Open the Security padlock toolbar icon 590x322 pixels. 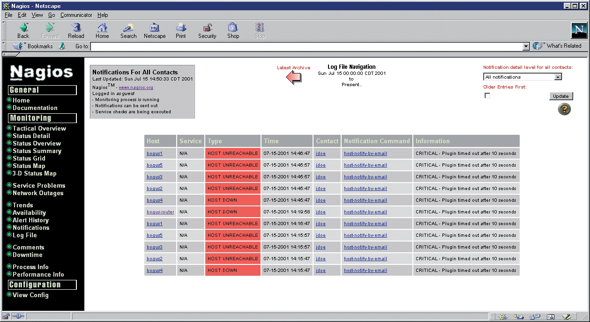point(207,31)
